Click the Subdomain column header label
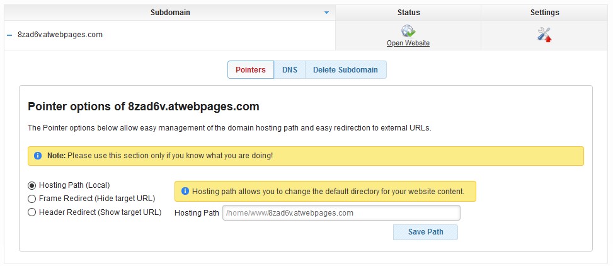The image size is (613, 266). (170, 13)
